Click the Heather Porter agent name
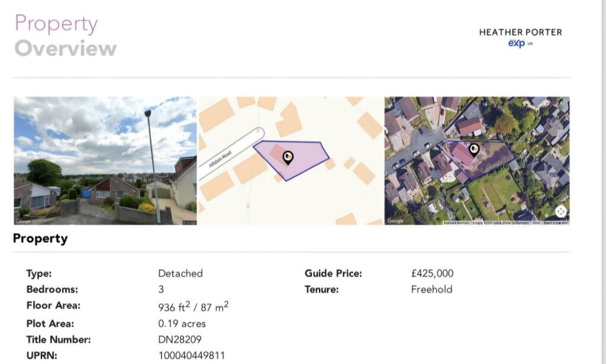This screenshot has height=364, width=606. (520, 32)
